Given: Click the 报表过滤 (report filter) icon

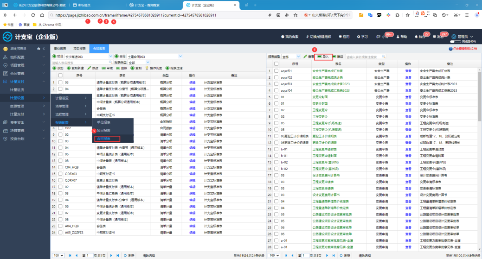Looking at the screenshot, I should tap(167, 68).
